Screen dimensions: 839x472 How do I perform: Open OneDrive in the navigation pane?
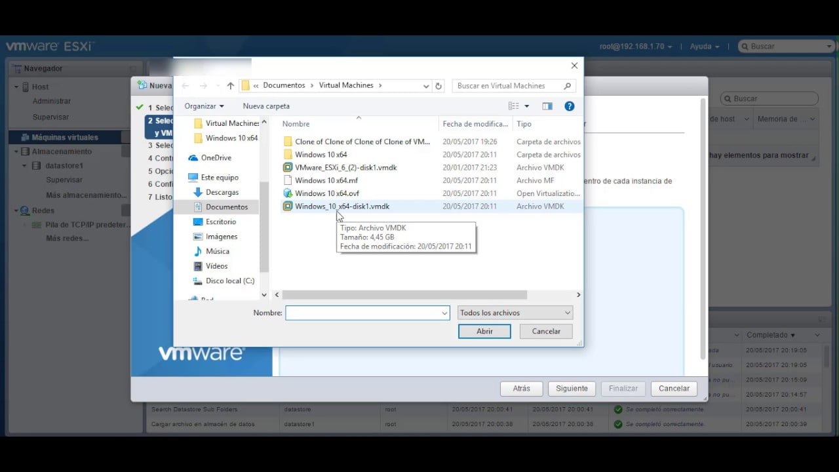(x=216, y=158)
